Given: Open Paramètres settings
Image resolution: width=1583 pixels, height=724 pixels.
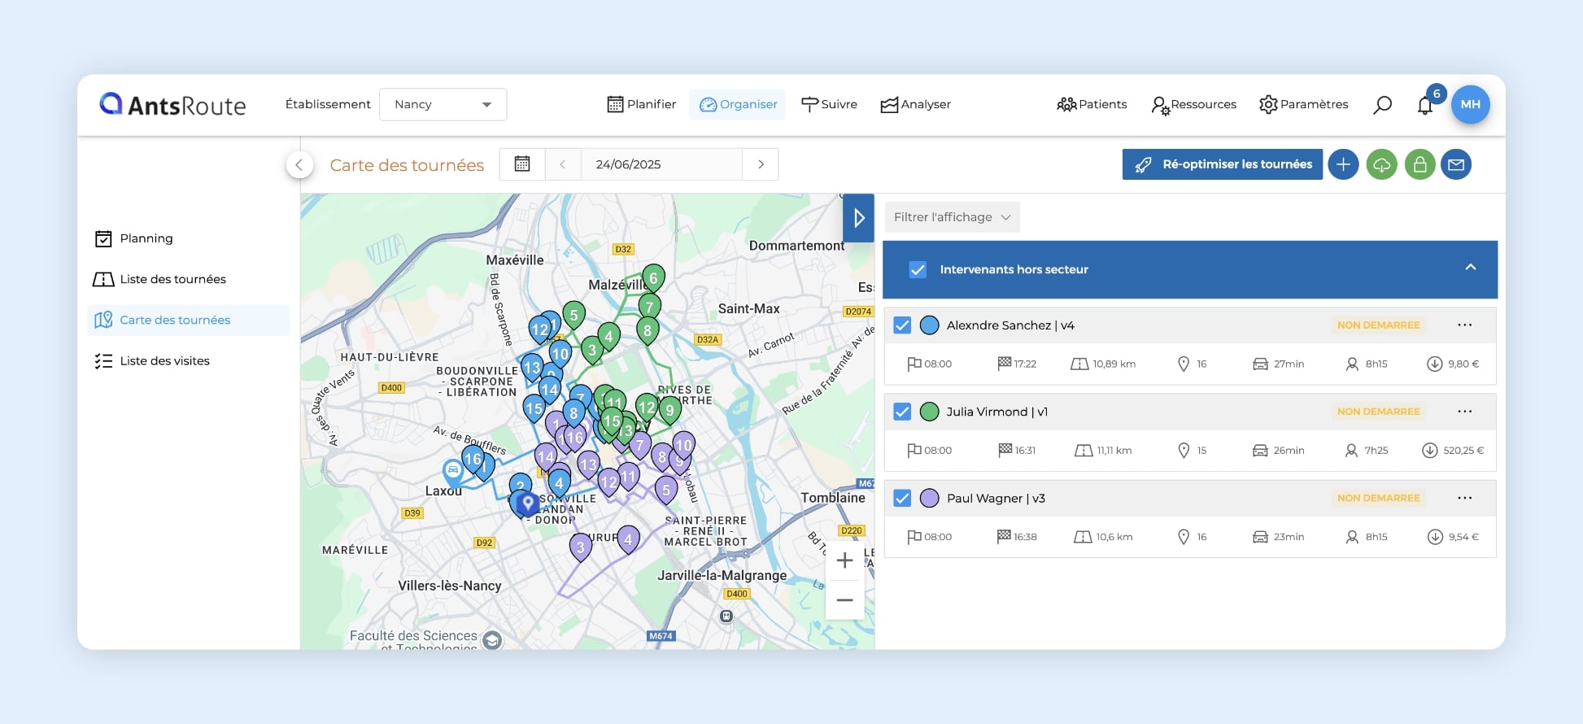Looking at the screenshot, I should [x=1303, y=104].
